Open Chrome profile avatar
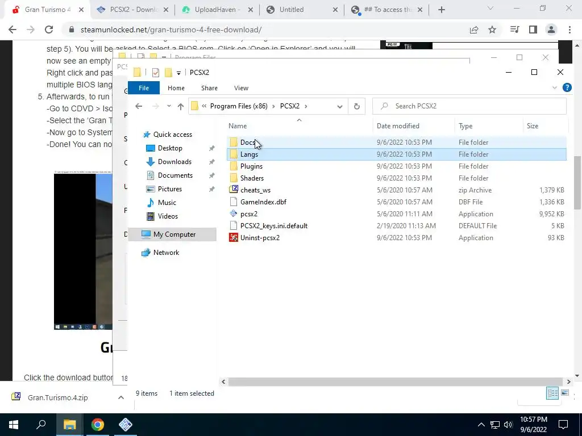This screenshot has height=436, width=582. pyautogui.click(x=551, y=30)
